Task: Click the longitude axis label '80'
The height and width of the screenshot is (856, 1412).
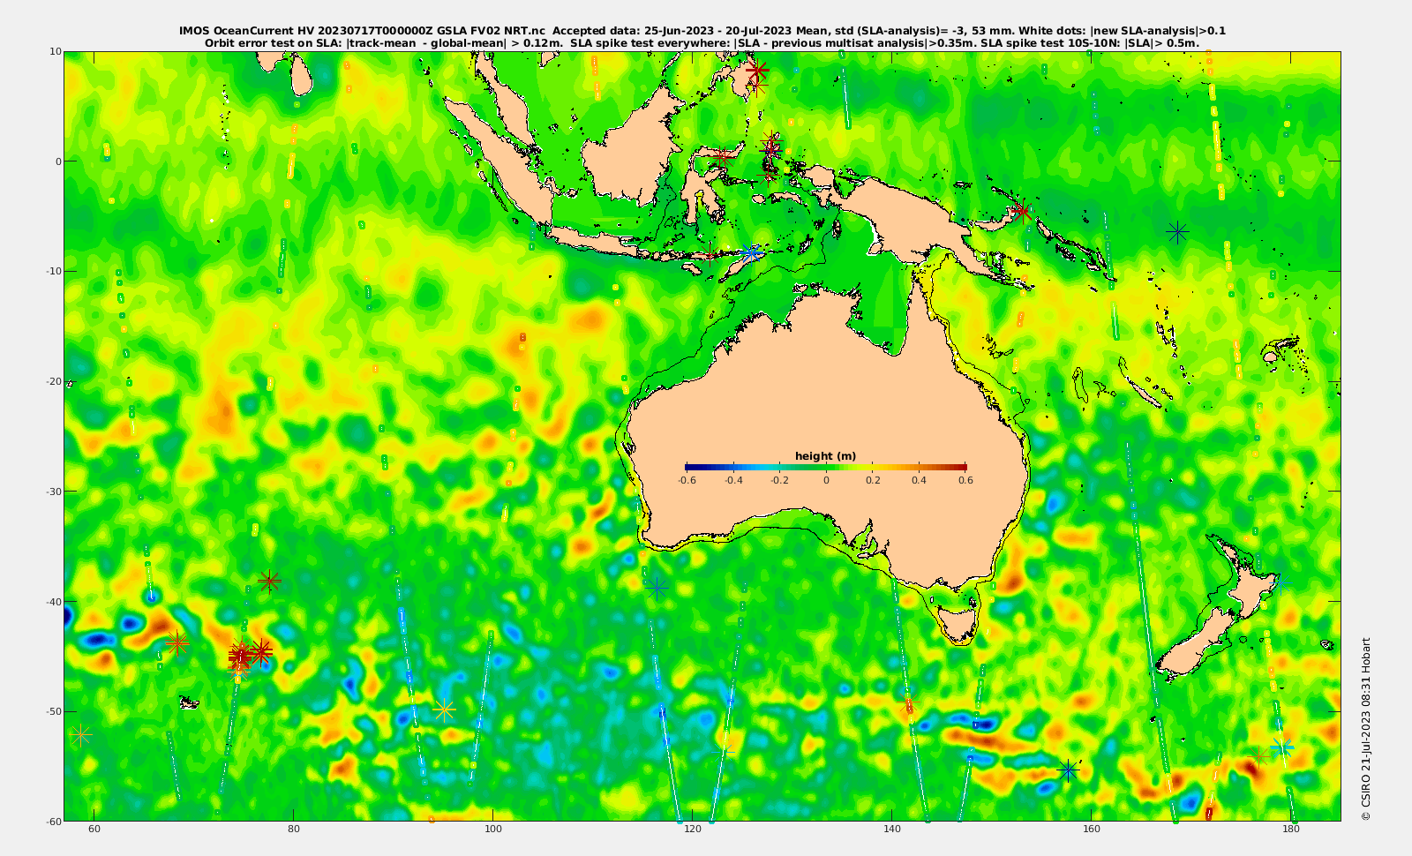Action: [x=294, y=829]
